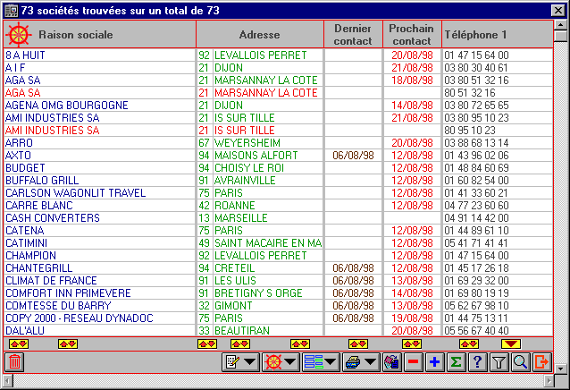Select the ARRO company name
570x390 pixels.
point(19,143)
